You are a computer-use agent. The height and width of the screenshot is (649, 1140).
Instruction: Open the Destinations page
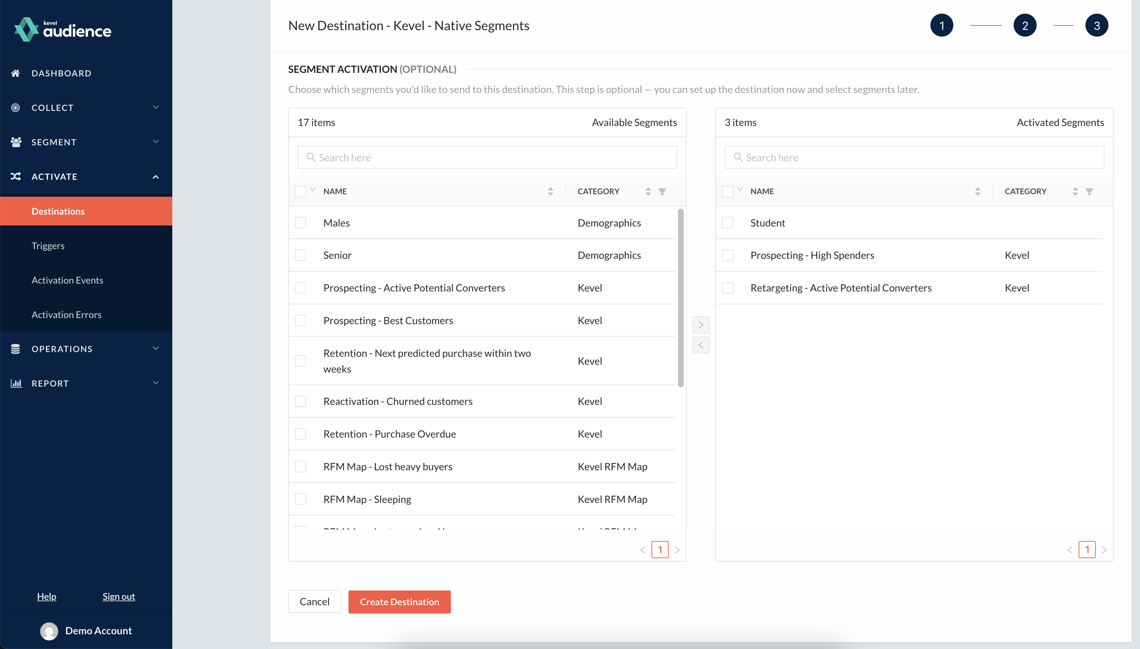(86, 211)
